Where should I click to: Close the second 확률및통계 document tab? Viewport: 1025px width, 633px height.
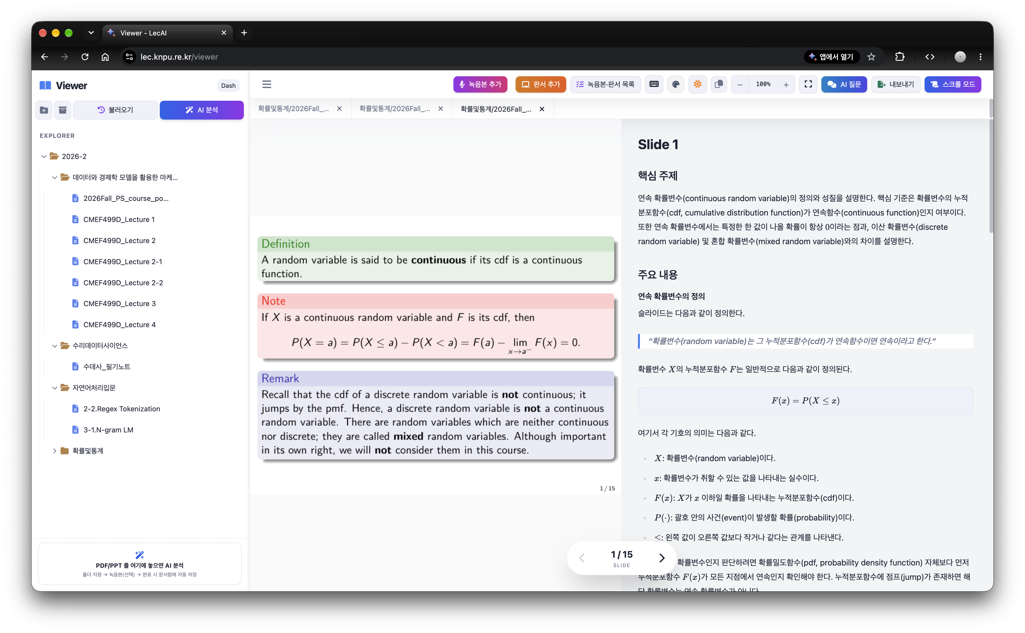(x=441, y=109)
